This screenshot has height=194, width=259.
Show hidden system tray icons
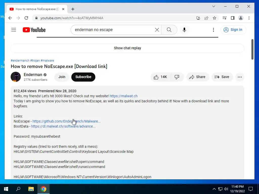[x=214, y=189]
